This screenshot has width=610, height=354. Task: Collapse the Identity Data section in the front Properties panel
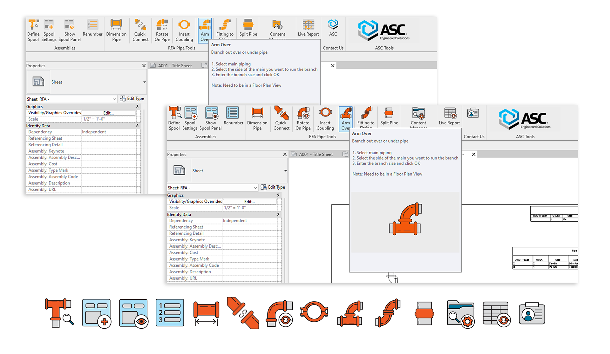(x=278, y=214)
